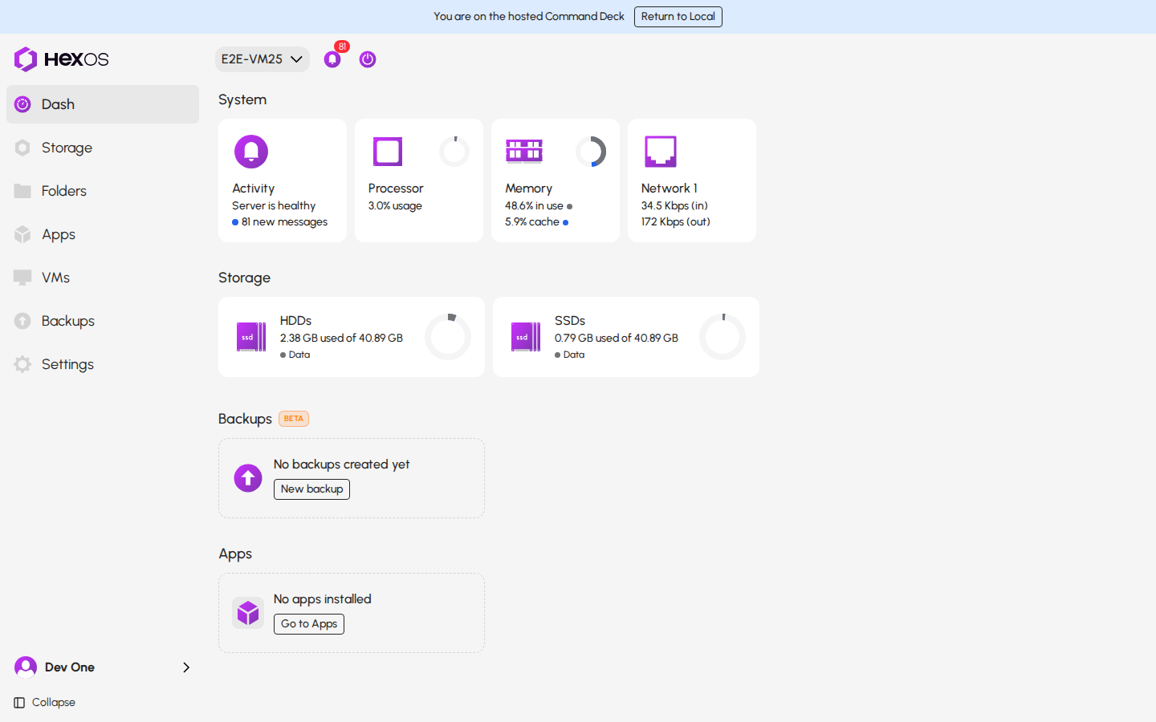Click the Processor usage gauge ring
Screen dimensions: 1156x722
point(454,152)
